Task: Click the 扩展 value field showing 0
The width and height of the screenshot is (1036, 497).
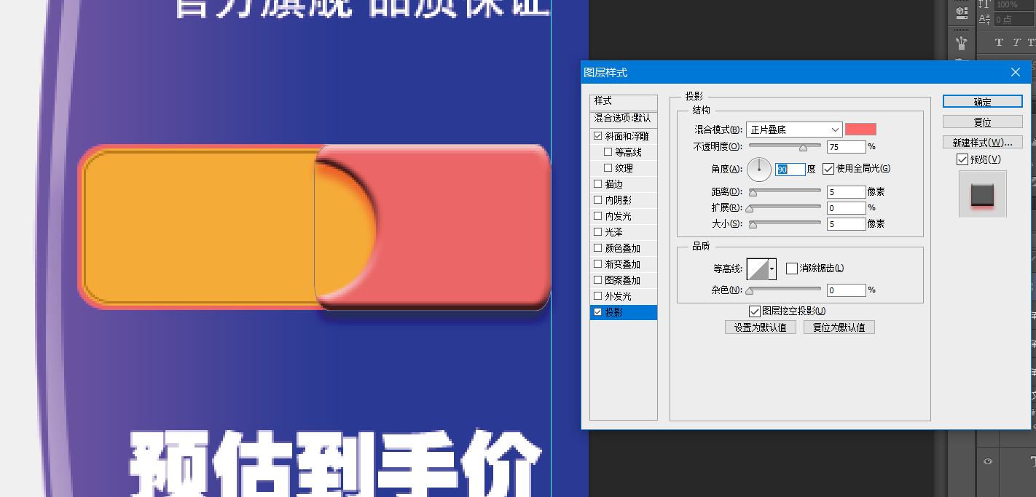Action: pos(847,208)
